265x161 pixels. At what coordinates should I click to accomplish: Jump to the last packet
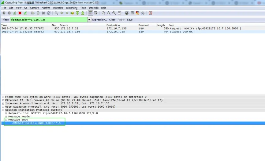click(83, 13)
